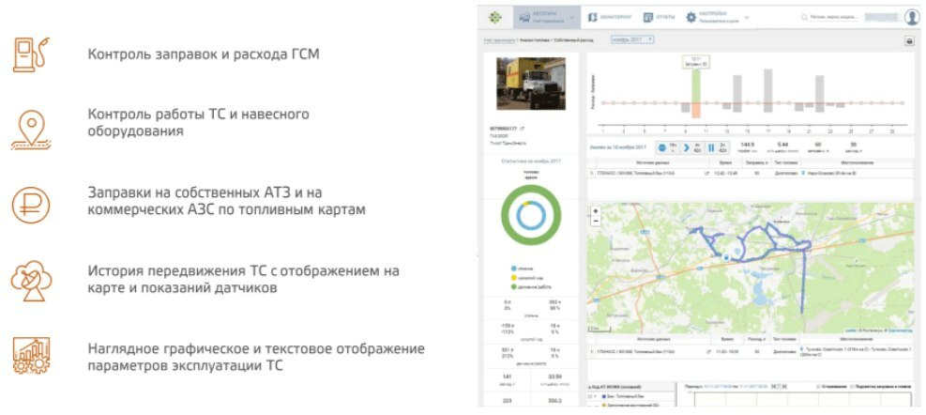926x415 pixels.
Task: Click the Мониторинг map icon
Action: pos(592,18)
